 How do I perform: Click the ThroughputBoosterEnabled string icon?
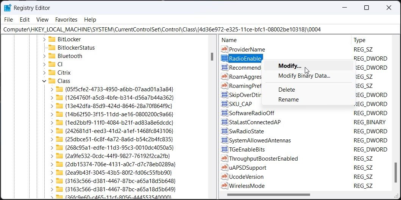coord(224,158)
